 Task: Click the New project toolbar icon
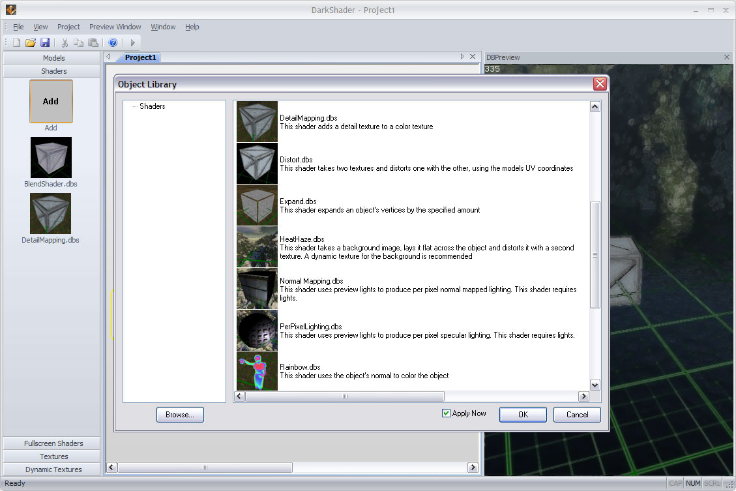[x=16, y=42]
